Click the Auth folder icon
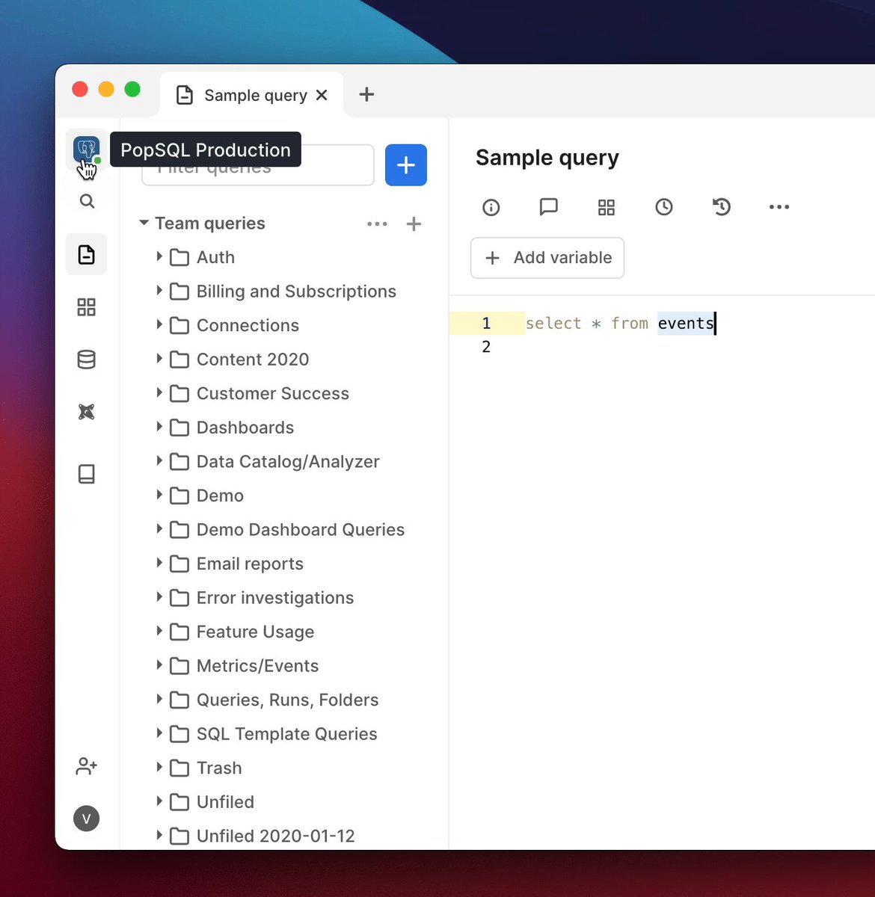 pos(179,258)
